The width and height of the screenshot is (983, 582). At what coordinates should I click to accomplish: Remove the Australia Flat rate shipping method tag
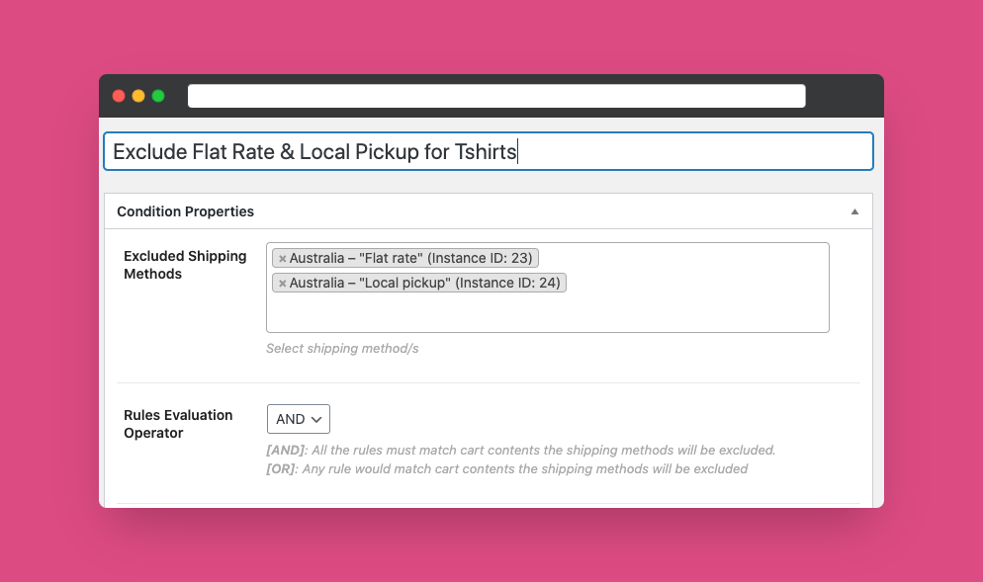click(x=282, y=258)
